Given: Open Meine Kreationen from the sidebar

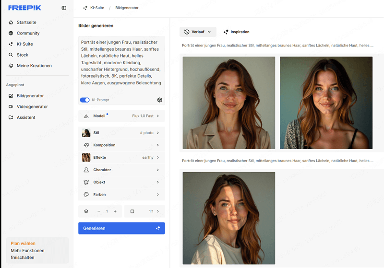Looking at the screenshot, I should (34, 66).
